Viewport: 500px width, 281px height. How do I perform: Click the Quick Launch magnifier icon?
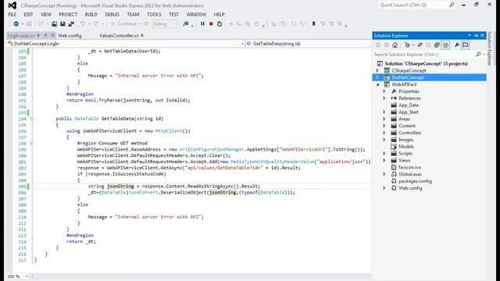[452, 5]
